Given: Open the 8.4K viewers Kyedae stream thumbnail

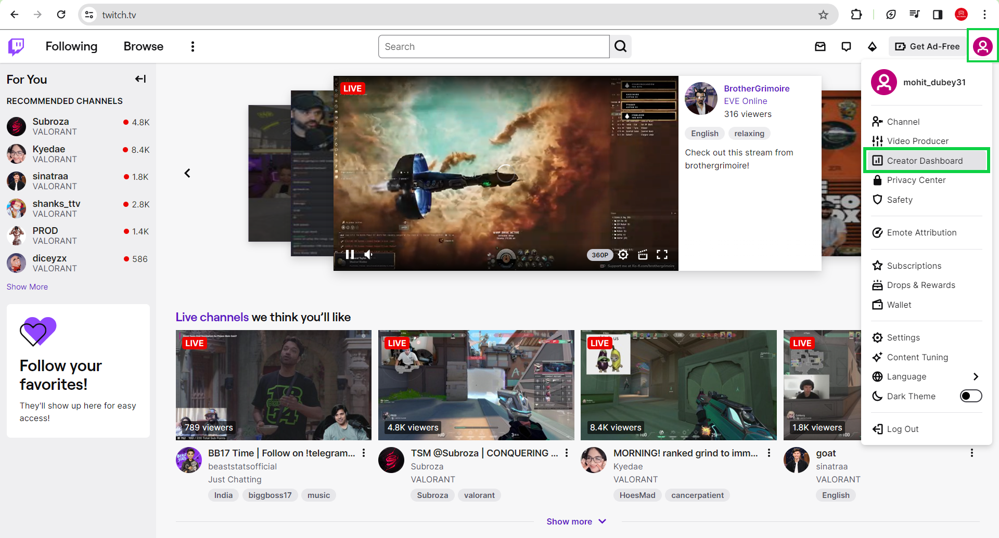Looking at the screenshot, I should [x=678, y=385].
